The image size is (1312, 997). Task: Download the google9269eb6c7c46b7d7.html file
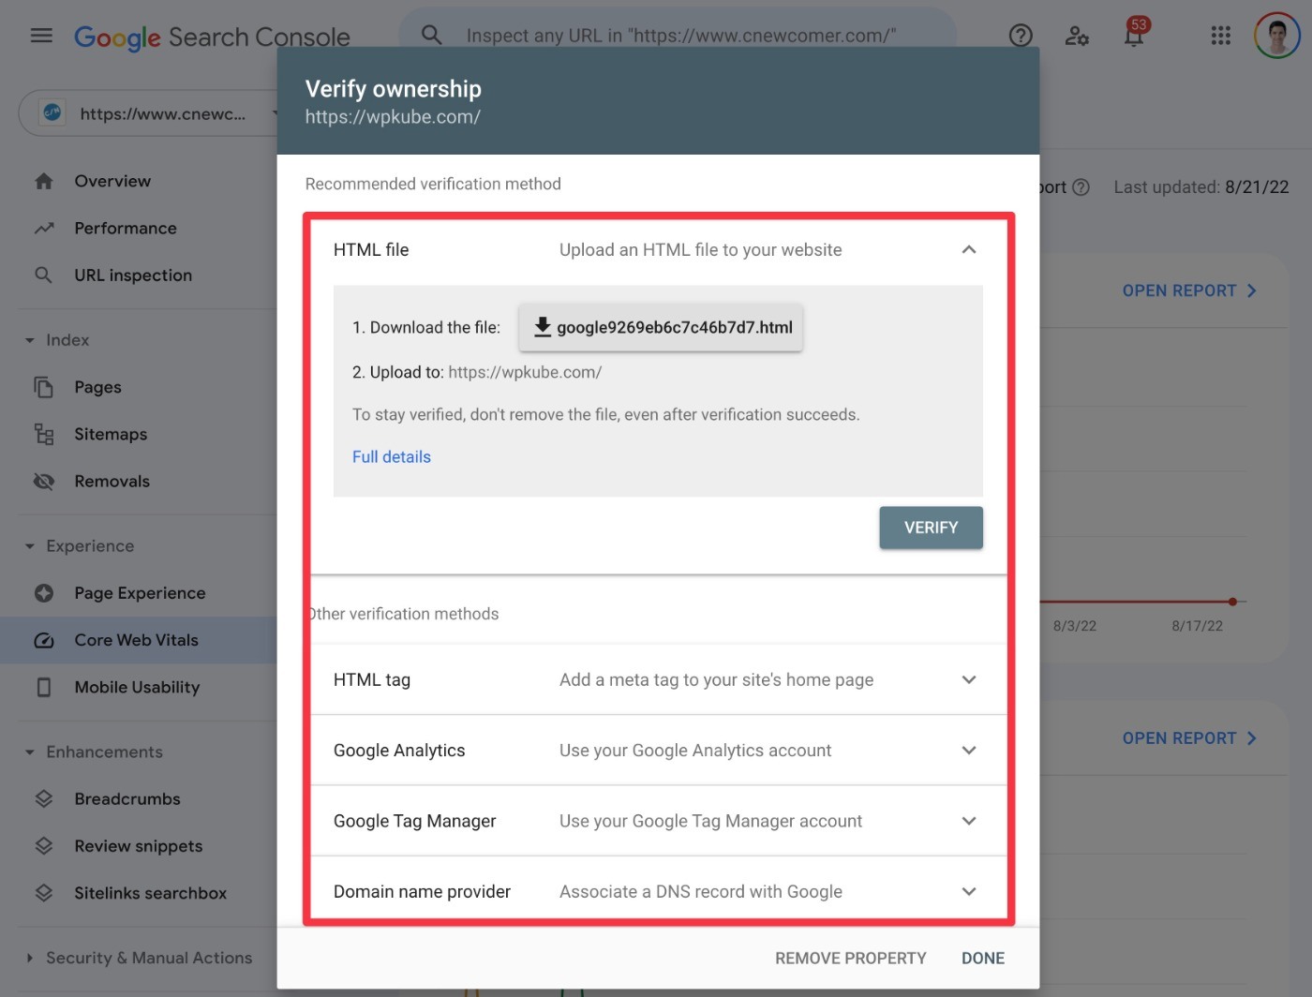tap(661, 327)
